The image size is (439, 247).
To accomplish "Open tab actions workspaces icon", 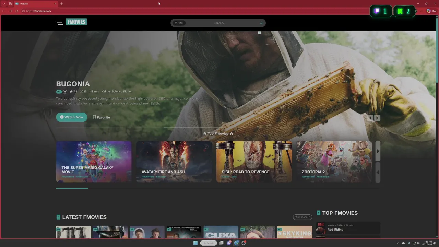I will pos(10,4).
